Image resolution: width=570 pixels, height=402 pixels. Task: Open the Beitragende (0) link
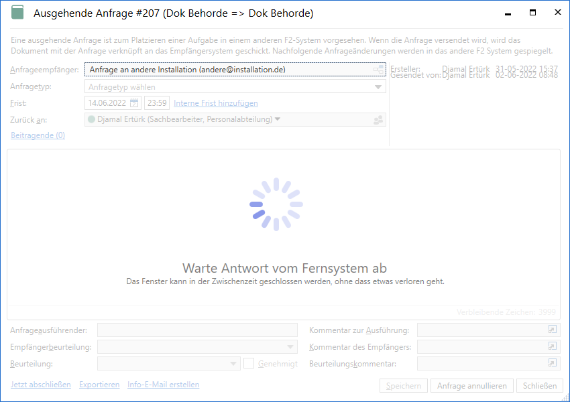coord(38,135)
